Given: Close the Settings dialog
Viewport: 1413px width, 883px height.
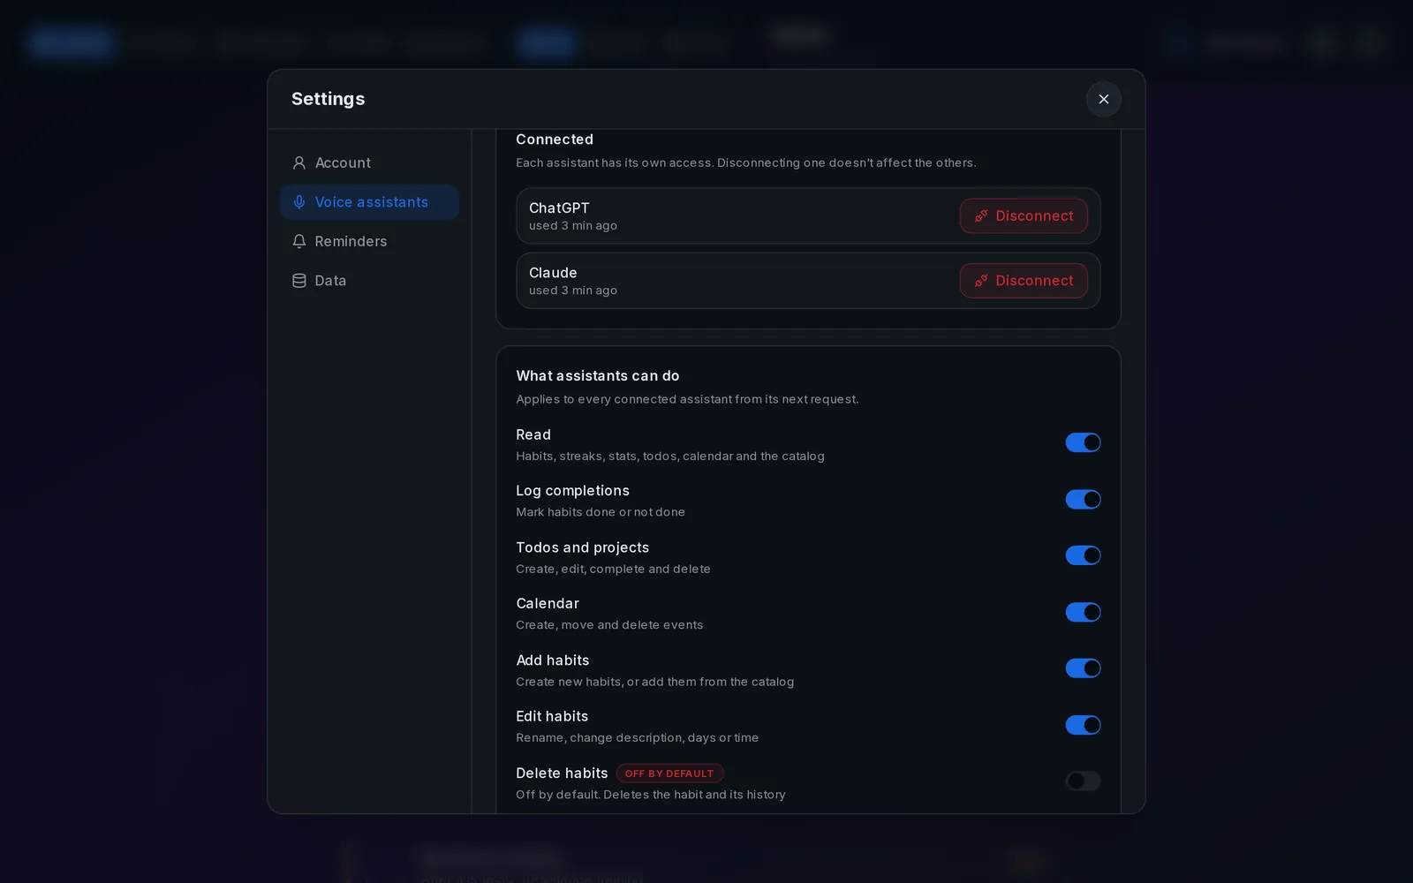Looking at the screenshot, I should click(x=1103, y=99).
